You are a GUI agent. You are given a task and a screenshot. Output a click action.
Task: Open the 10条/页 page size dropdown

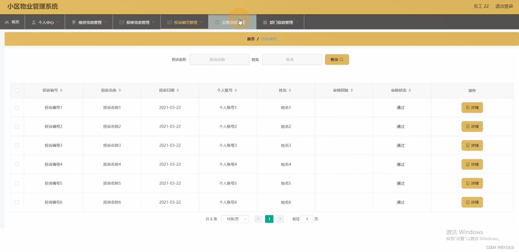(x=235, y=219)
